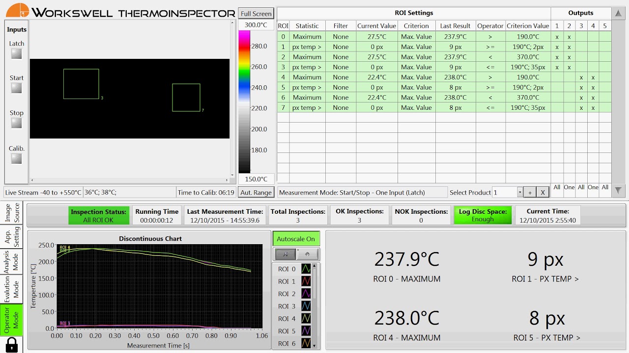The width and height of the screenshot is (629, 353).
Task: Click the ROI 3 blue plot line icon
Action: (x=306, y=306)
